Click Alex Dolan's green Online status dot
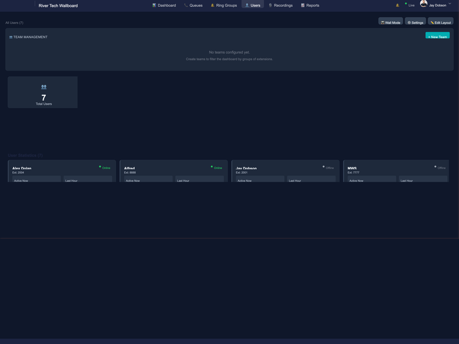This screenshot has width=459, height=344. (x=100, y=167)
